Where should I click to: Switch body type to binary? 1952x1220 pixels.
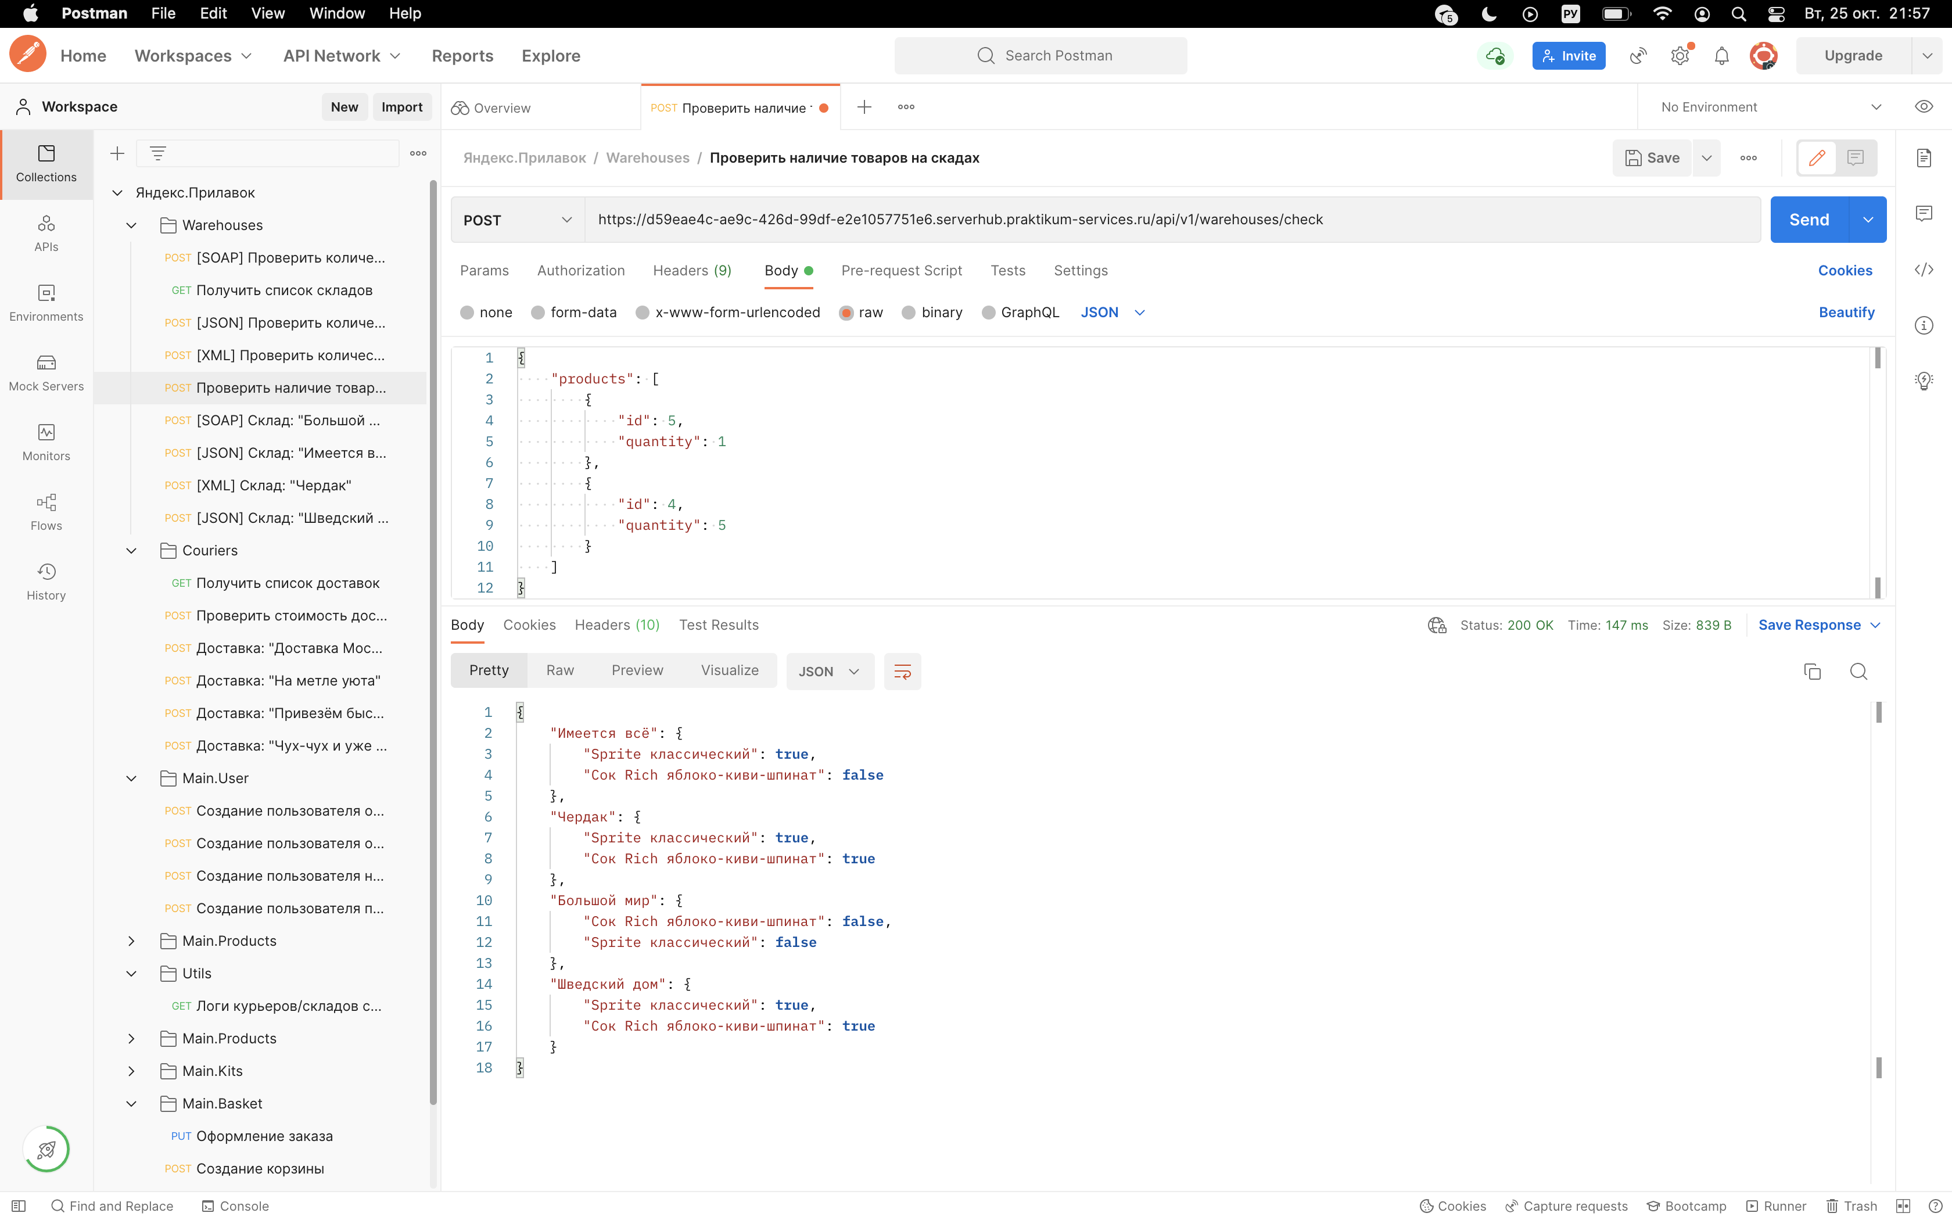932,313
